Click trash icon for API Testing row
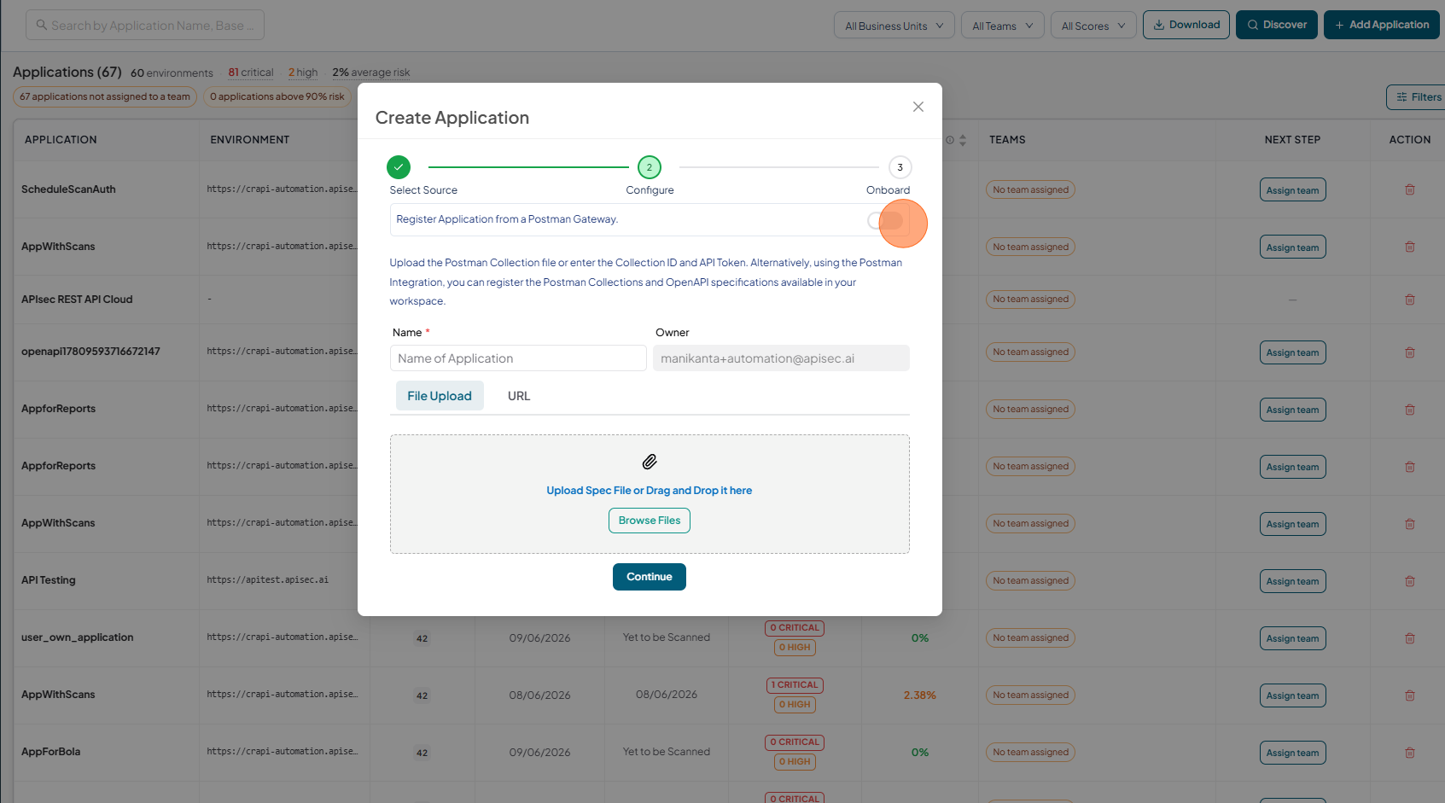Screen dimensions: 1445x803 click(1410, 581)
